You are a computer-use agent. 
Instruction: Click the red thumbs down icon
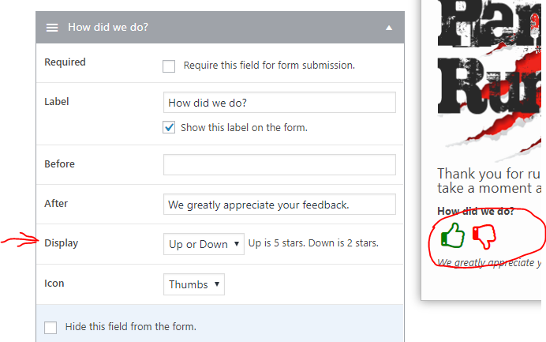click(484, 237)
